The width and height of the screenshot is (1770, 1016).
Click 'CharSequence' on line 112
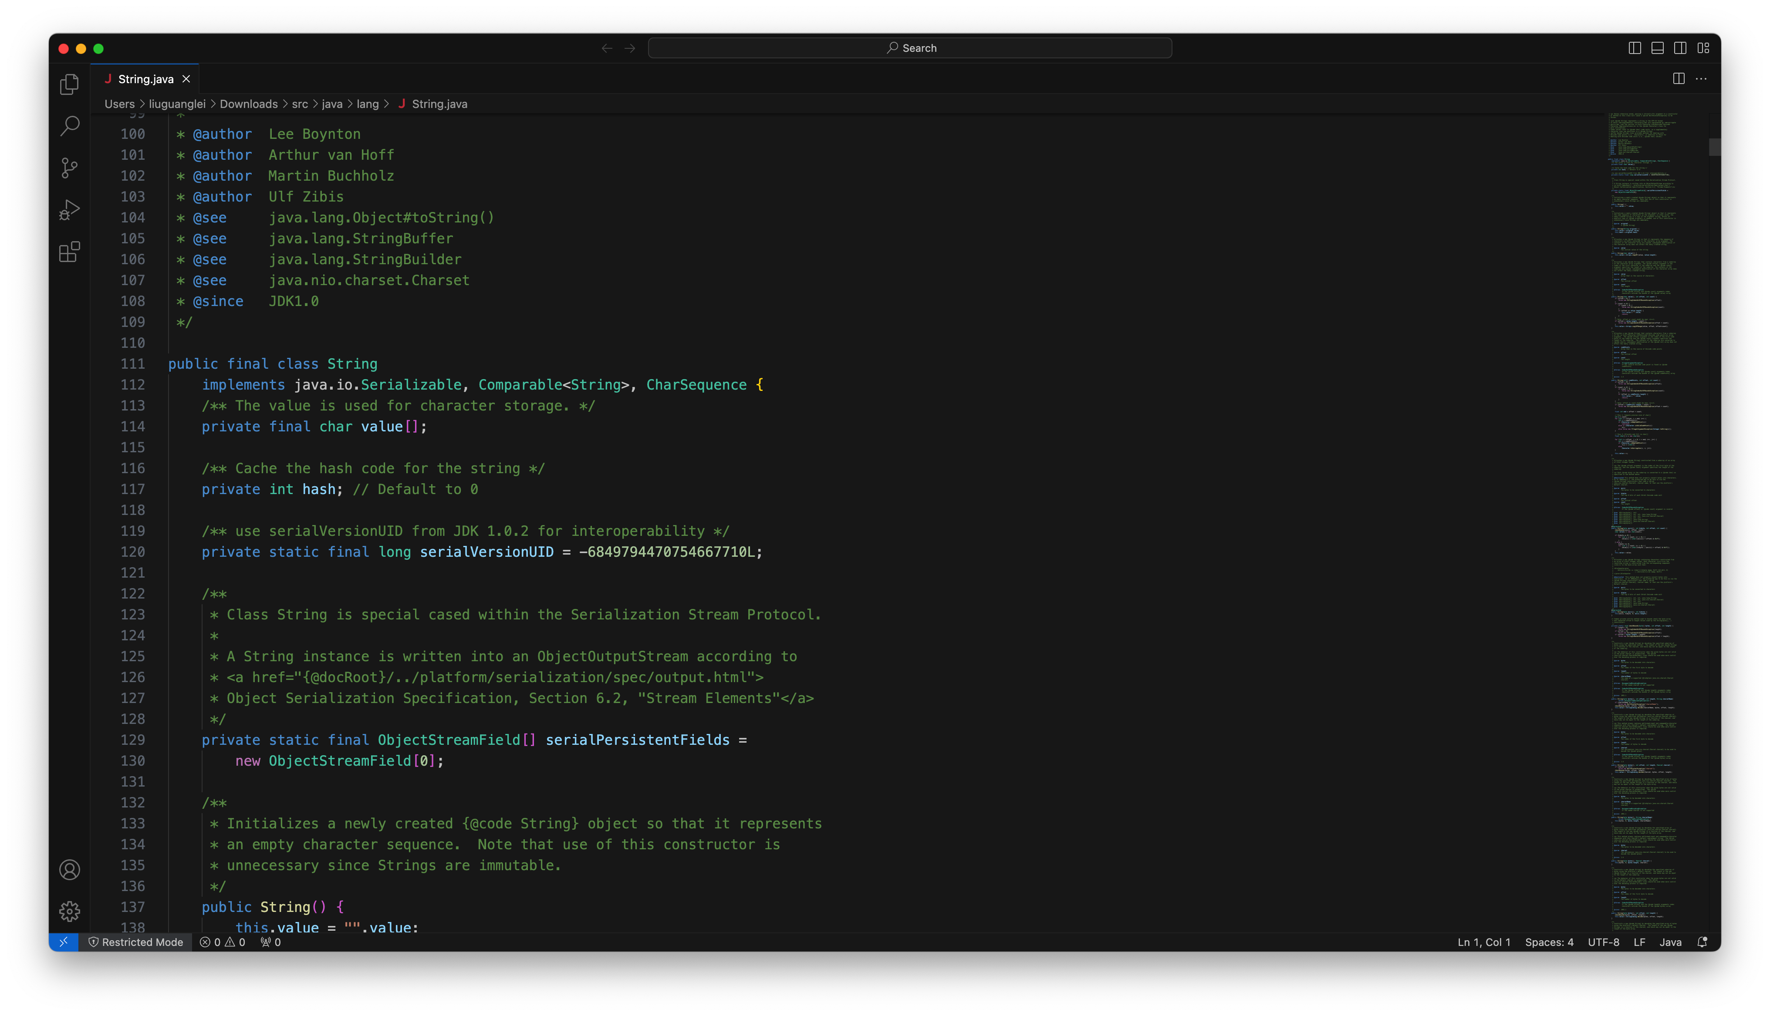(696, 384)
